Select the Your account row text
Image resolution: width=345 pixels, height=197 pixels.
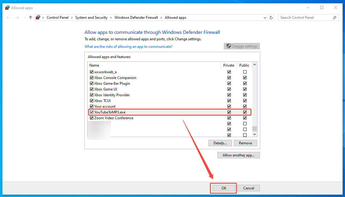tap(105, 107)
